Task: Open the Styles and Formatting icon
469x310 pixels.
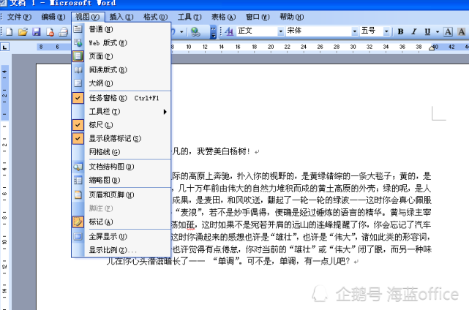Action: (x=229, y=31)
